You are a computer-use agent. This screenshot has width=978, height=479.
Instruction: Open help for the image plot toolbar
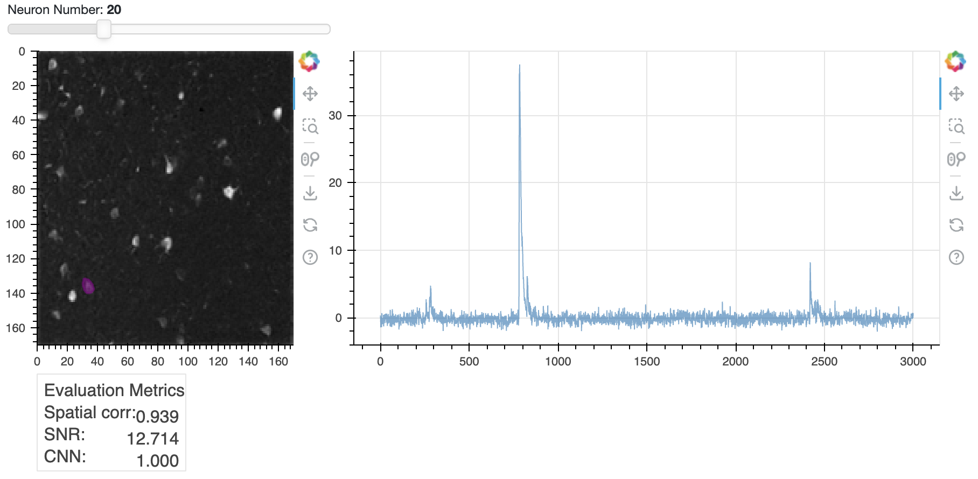point(310,257)
